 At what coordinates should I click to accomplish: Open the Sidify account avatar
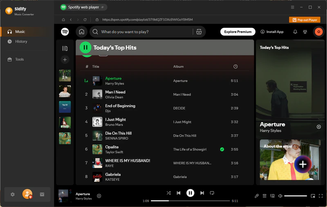(x=27, y=194)
